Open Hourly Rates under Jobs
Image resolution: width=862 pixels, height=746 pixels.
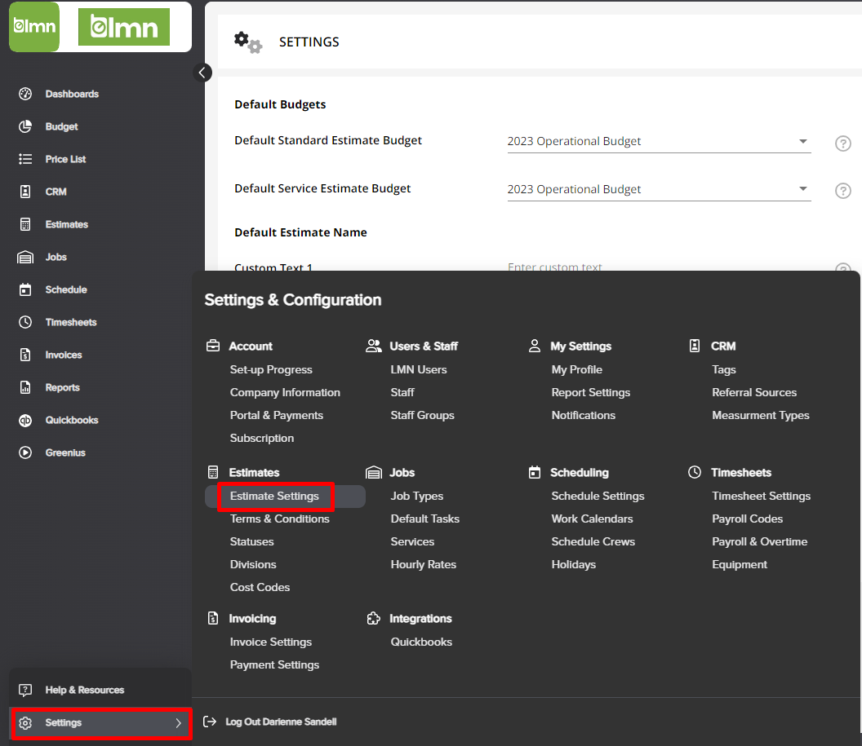424,565
